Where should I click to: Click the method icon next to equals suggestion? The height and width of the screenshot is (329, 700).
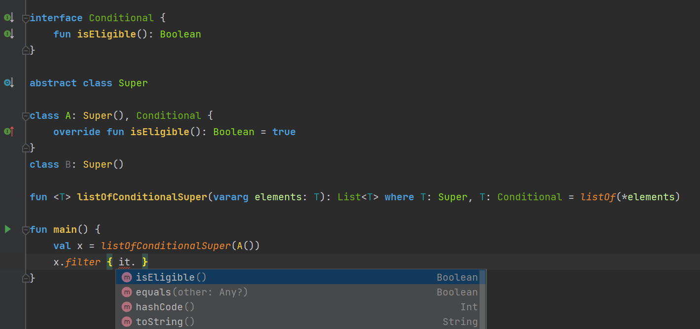pyautogui.click(x=127, y=292)
